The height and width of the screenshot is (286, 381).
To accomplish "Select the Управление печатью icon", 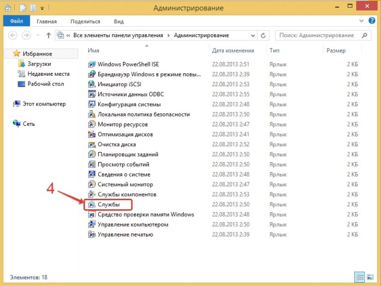I will coord(92,234).
